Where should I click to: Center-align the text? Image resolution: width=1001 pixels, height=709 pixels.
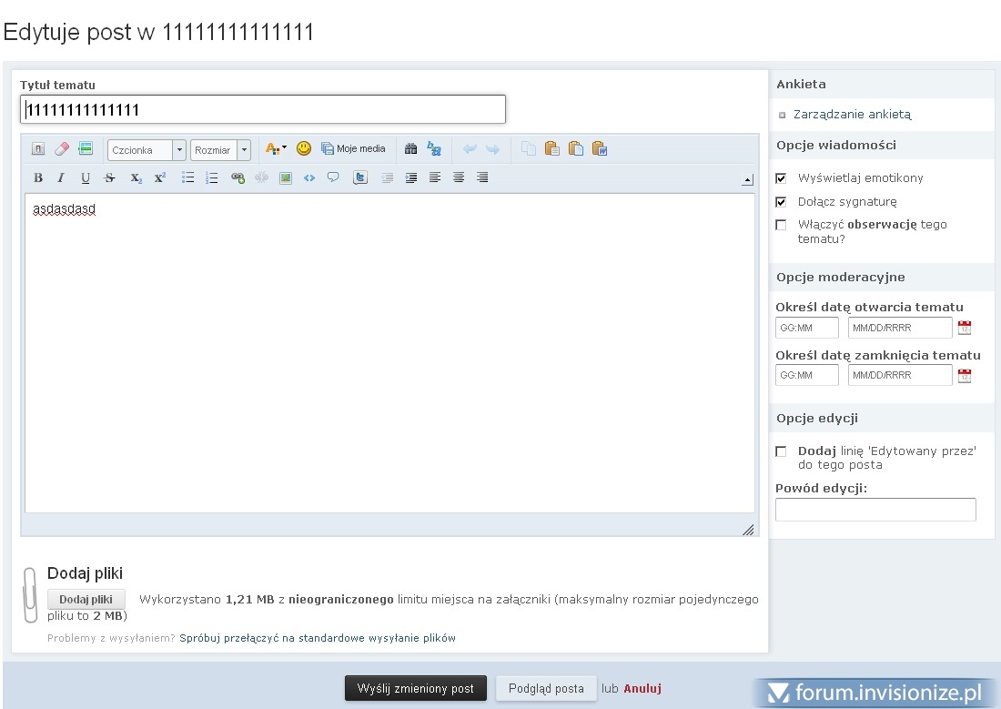tap(459, 177)
